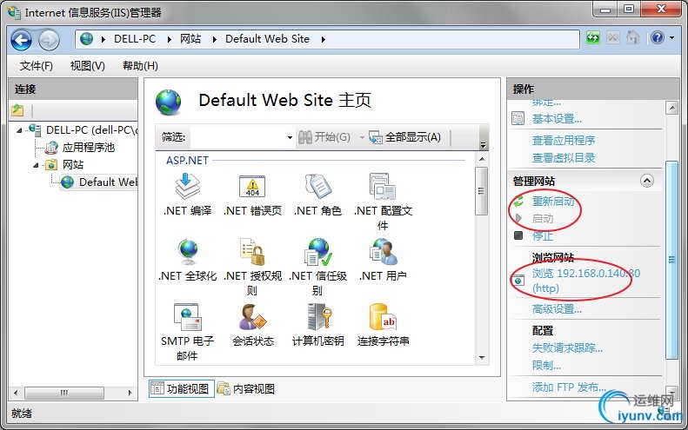The width and height of the screenshot is (688, 430).
Task: Switch to 内容视图 tab
Action: click(246, 389)
